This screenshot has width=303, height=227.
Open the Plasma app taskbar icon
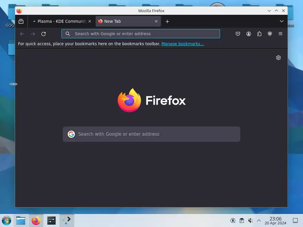[67, 220]
